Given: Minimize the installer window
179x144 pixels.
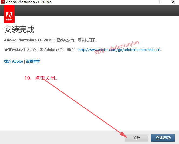Looking at the screenshot, I should (148, 2).
